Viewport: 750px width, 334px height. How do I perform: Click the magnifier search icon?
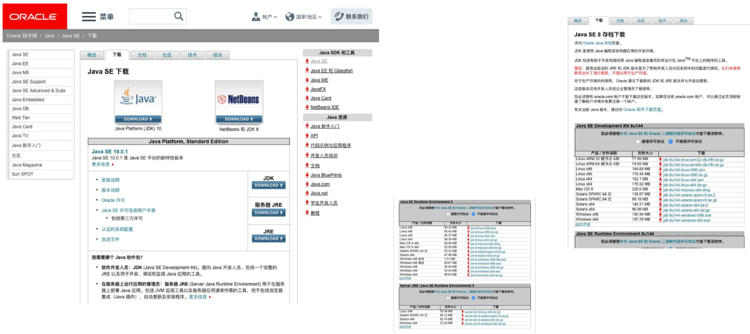click(x=179, y=16)
